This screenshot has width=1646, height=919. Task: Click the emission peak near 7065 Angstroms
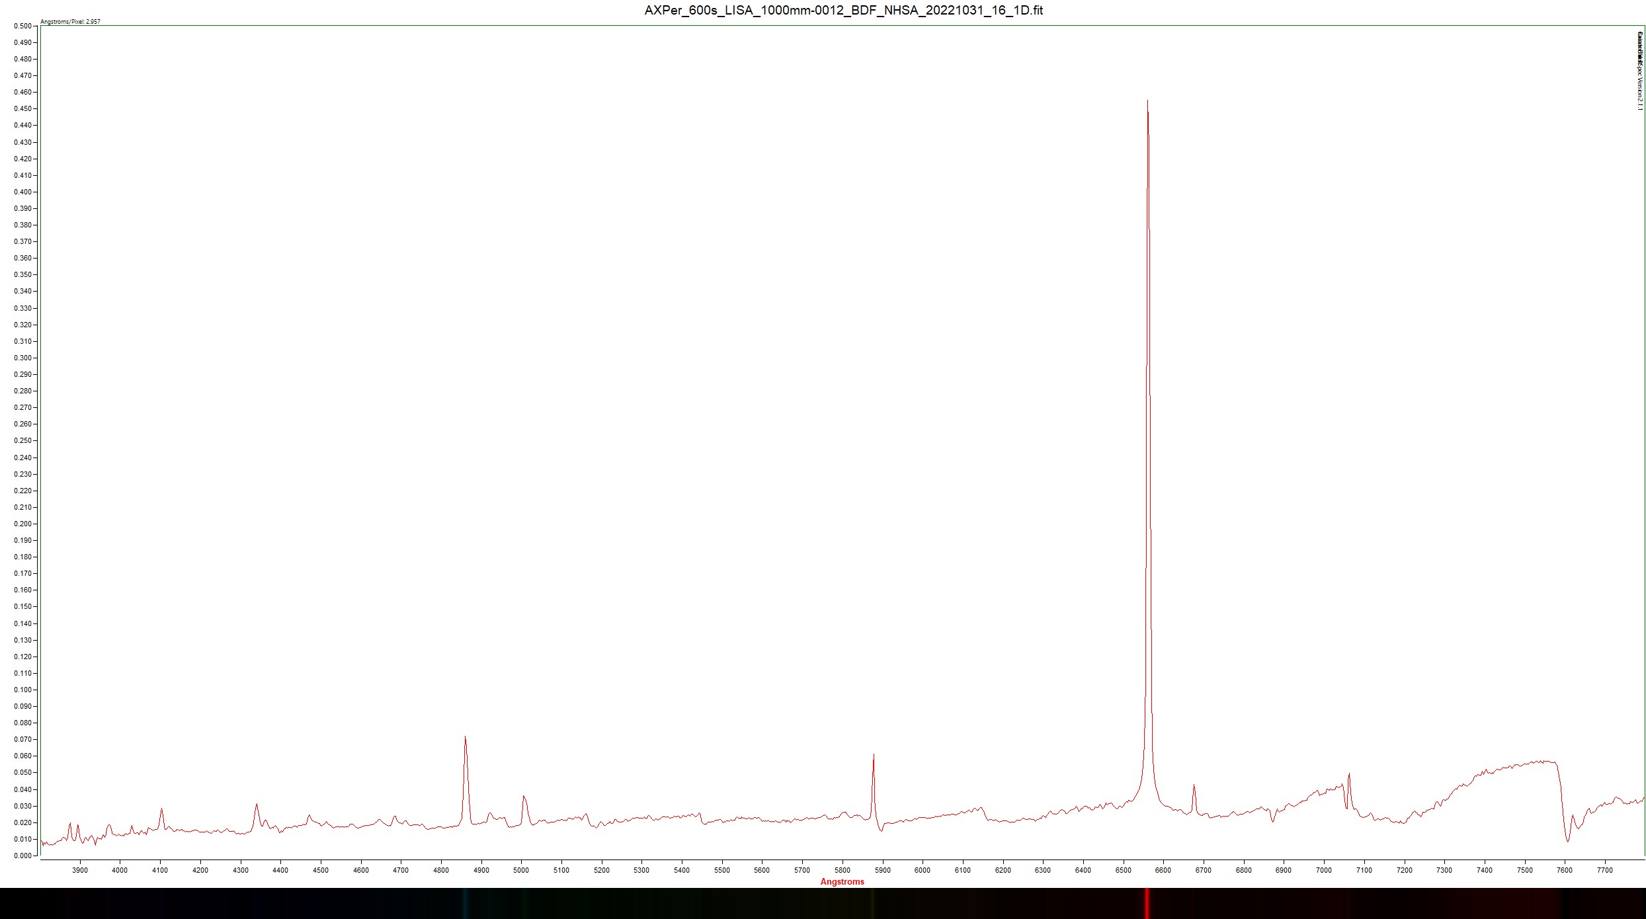tap(1349, 775)
